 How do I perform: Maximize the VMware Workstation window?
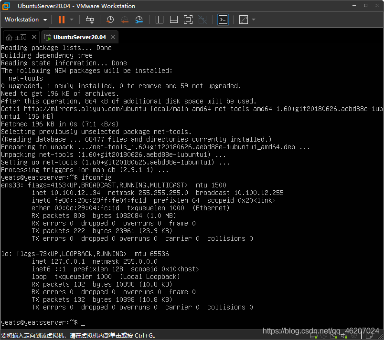coord(366,6)
